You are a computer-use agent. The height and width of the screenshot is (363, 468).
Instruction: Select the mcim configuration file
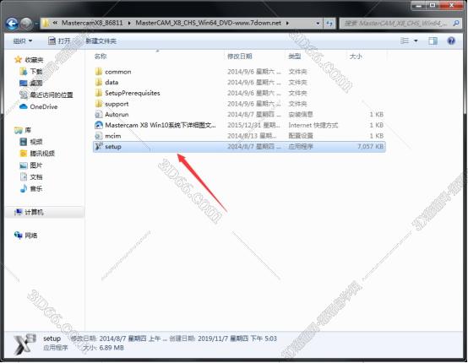tap(239, 136)
